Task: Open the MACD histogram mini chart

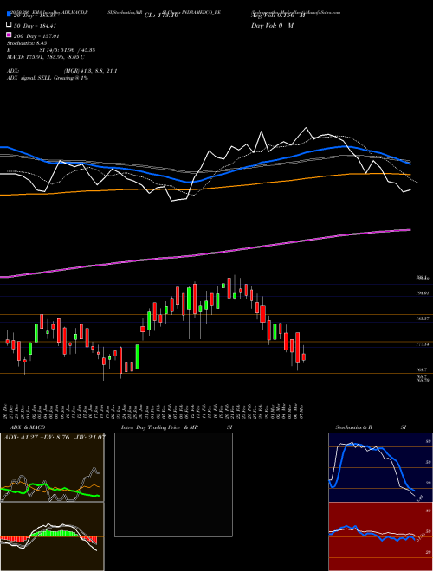Action: (52, 536)
